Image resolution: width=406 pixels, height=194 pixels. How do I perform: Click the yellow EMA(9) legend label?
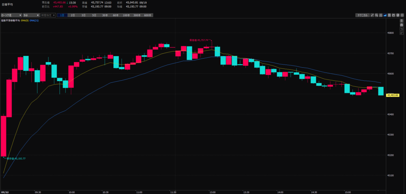click(25, 20)
